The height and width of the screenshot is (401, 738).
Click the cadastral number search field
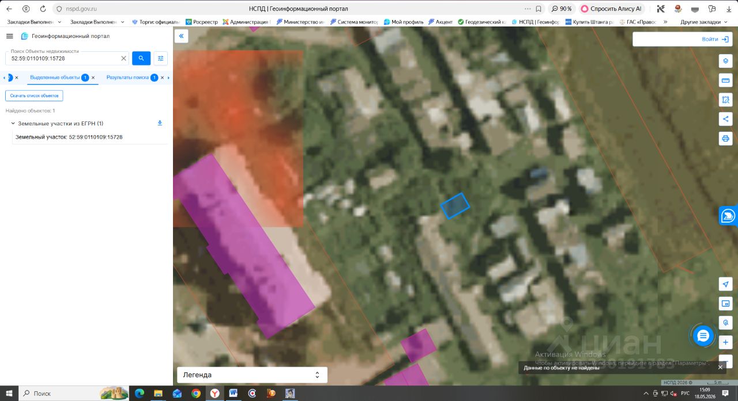pyautogui.click(x=65, y=58)
